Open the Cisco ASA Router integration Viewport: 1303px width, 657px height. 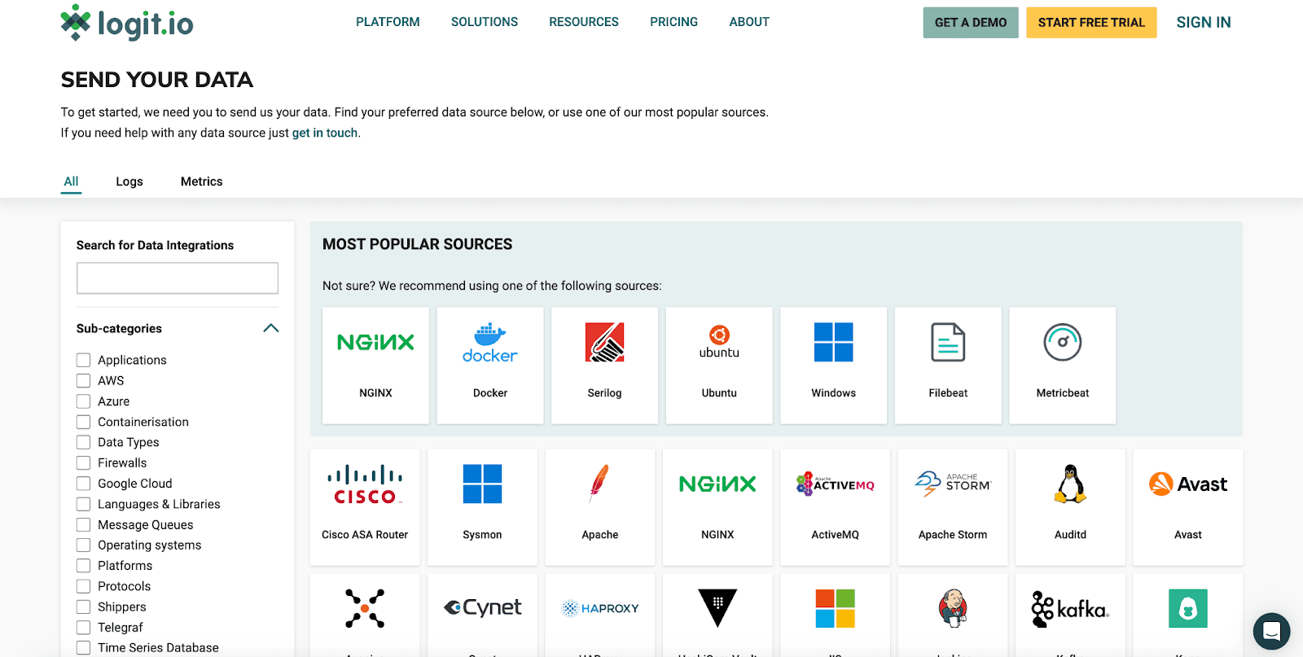pyautogui.click(x=365, y=507)
